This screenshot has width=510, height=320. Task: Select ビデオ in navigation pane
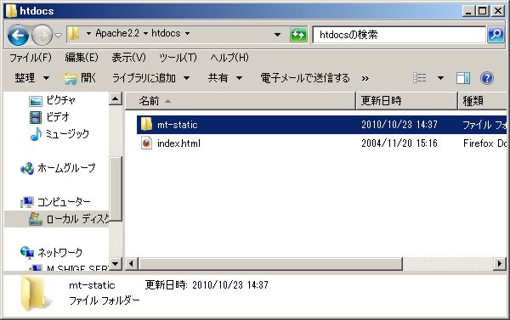[x=58, y=116]
